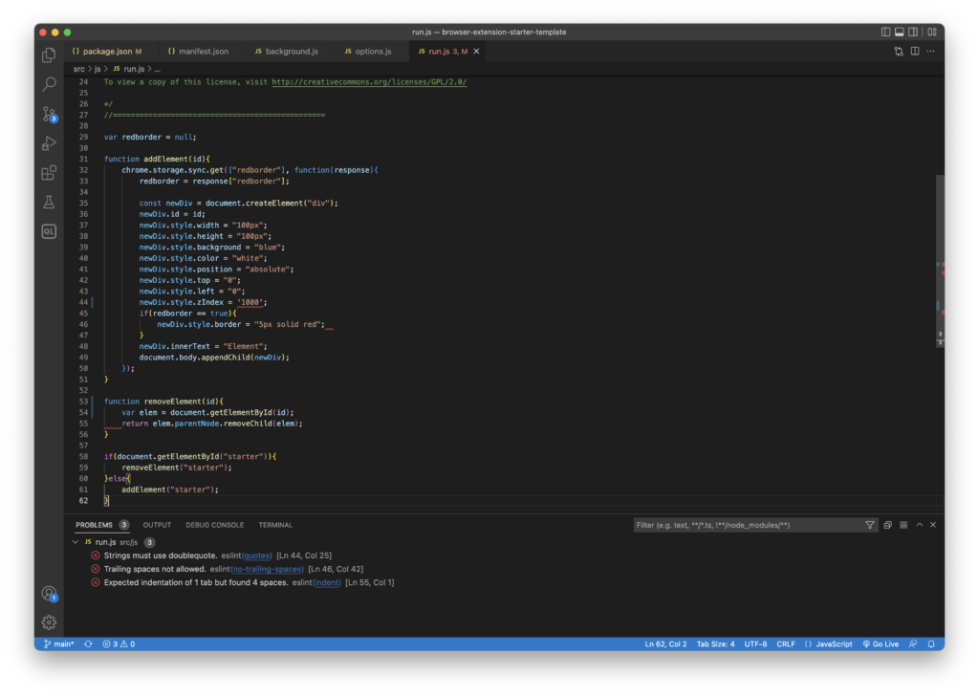The height and width of the screenshot is (696, 979).
Task: Click the run.js breadcrumb segment
Action: 129,69
